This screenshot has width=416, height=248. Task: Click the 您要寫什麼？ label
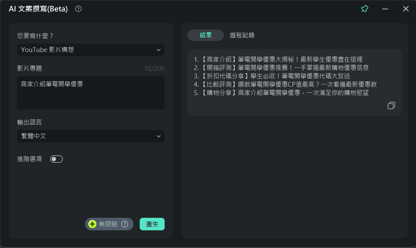35,36
